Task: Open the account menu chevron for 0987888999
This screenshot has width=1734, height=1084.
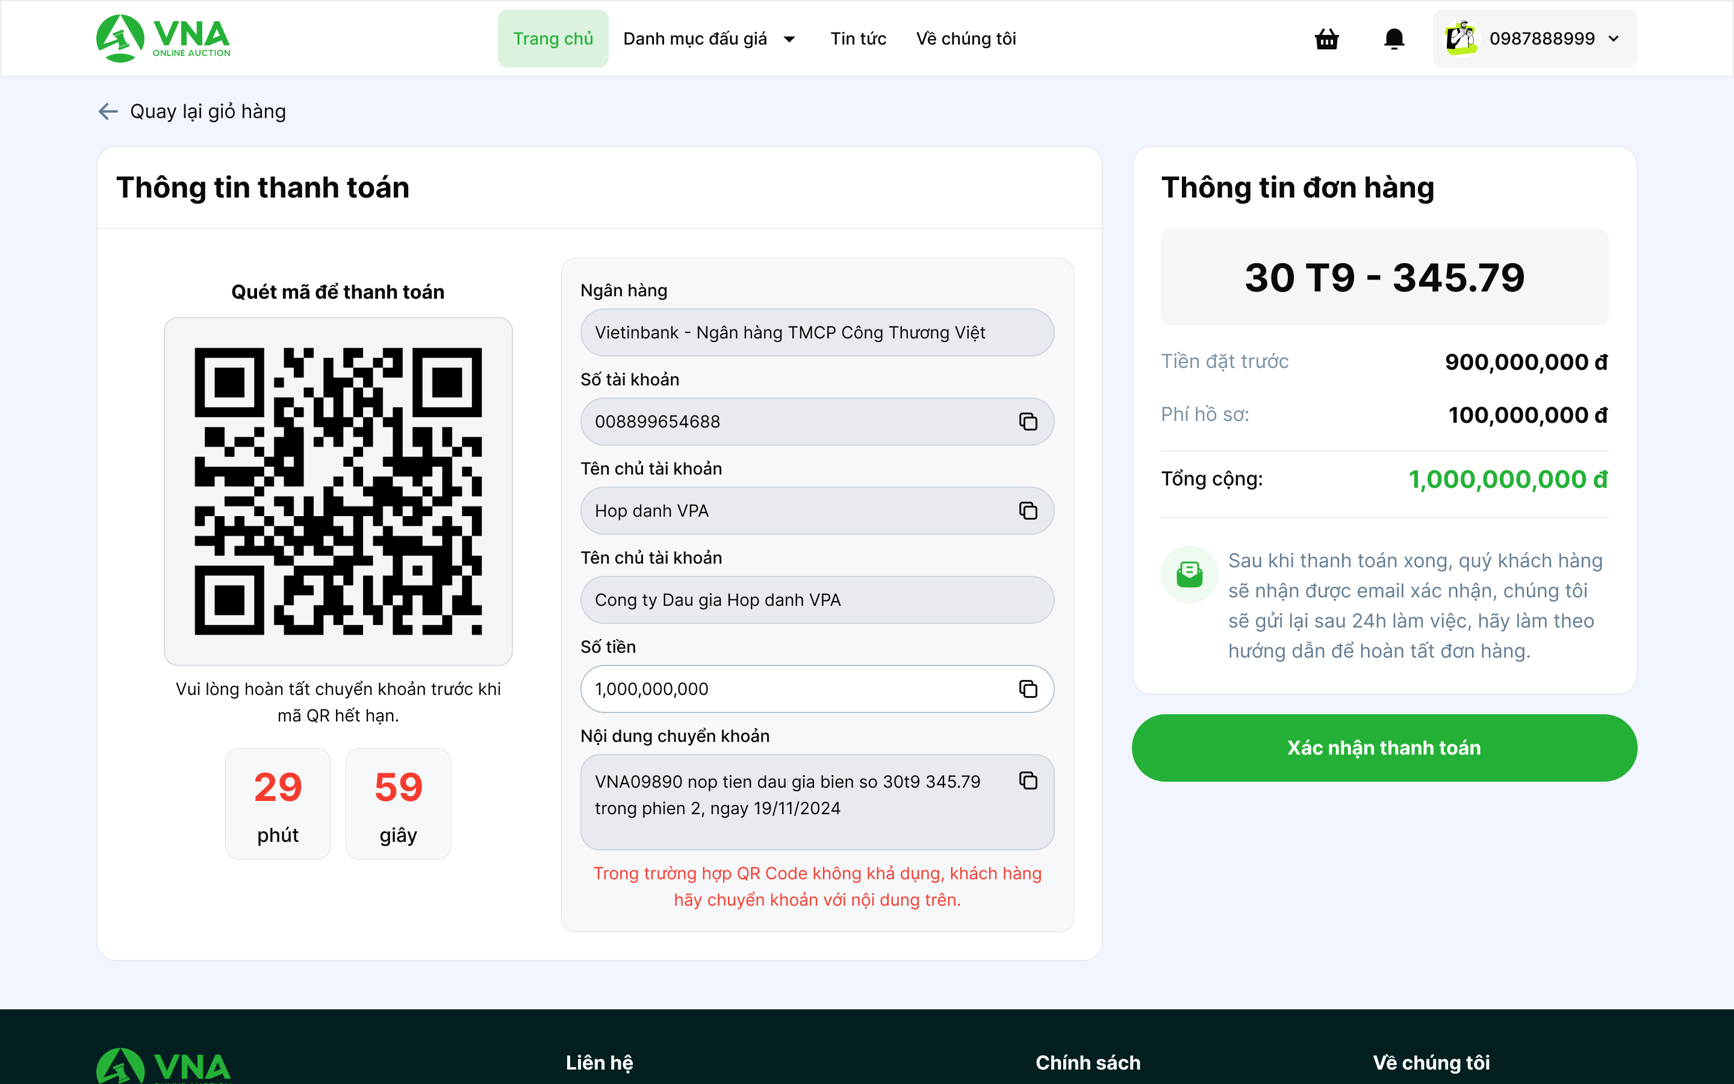Action: point(1614,39)
